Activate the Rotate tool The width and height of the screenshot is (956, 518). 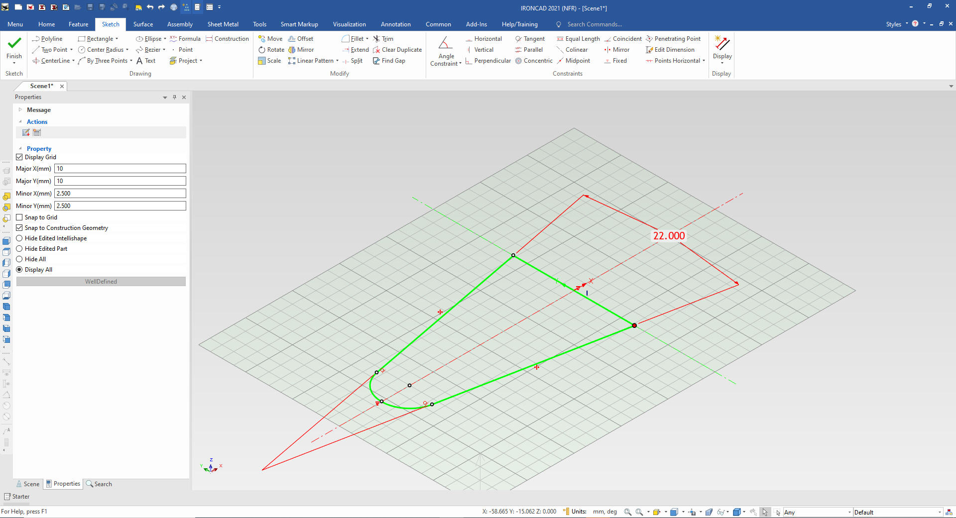coord(271,50)
